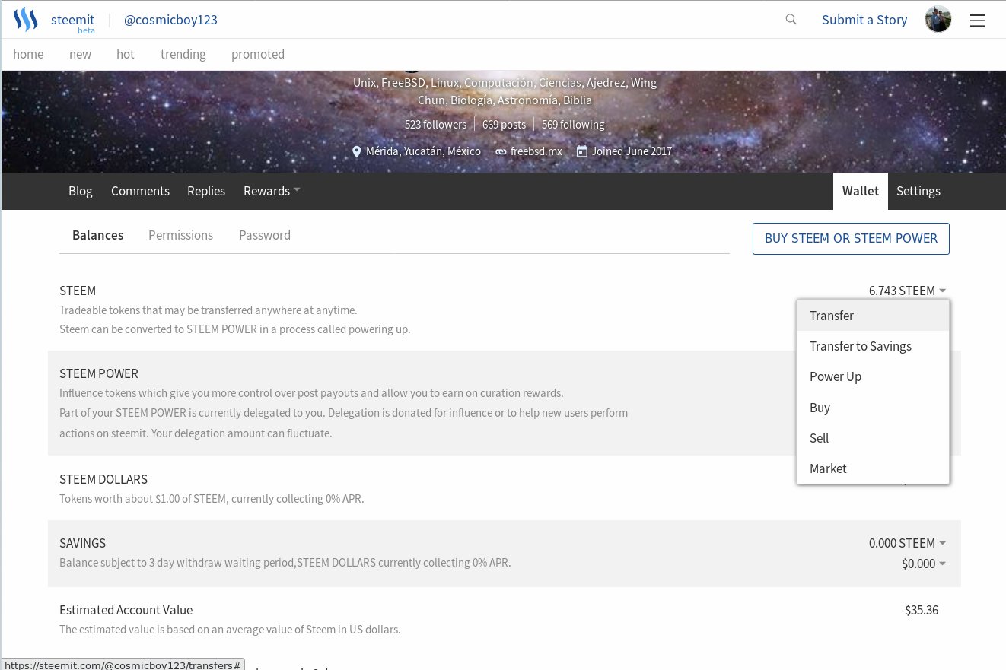Click the STEEM POWER heading
The image size is (1006, 670).
[x=99, y=373]
